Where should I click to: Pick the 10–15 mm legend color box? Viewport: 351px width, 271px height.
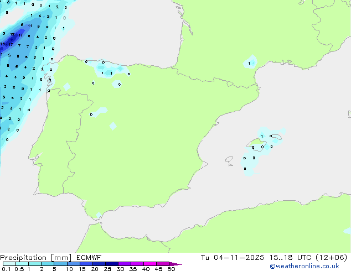(x=74, y=264)
